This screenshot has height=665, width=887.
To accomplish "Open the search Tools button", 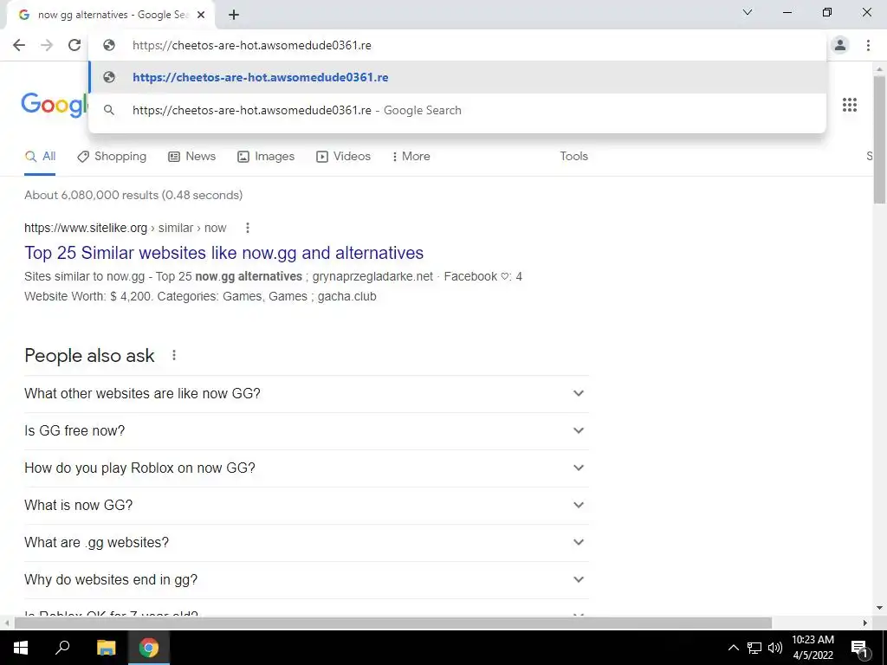I will pyautogui.click(x=573, y=157).
